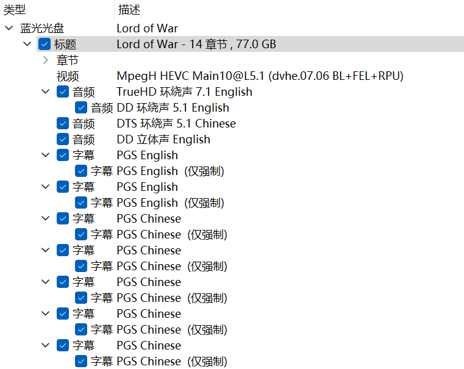Uncheck first PGS English forced-only subtitle
Viewport: 464px width, 369px height.
81,171
